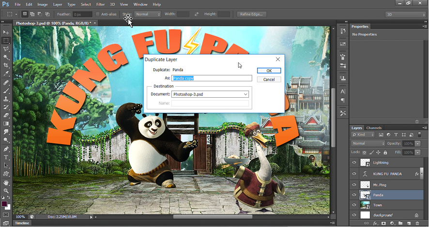Choose Subtract from selection mode

pos(40,14)
